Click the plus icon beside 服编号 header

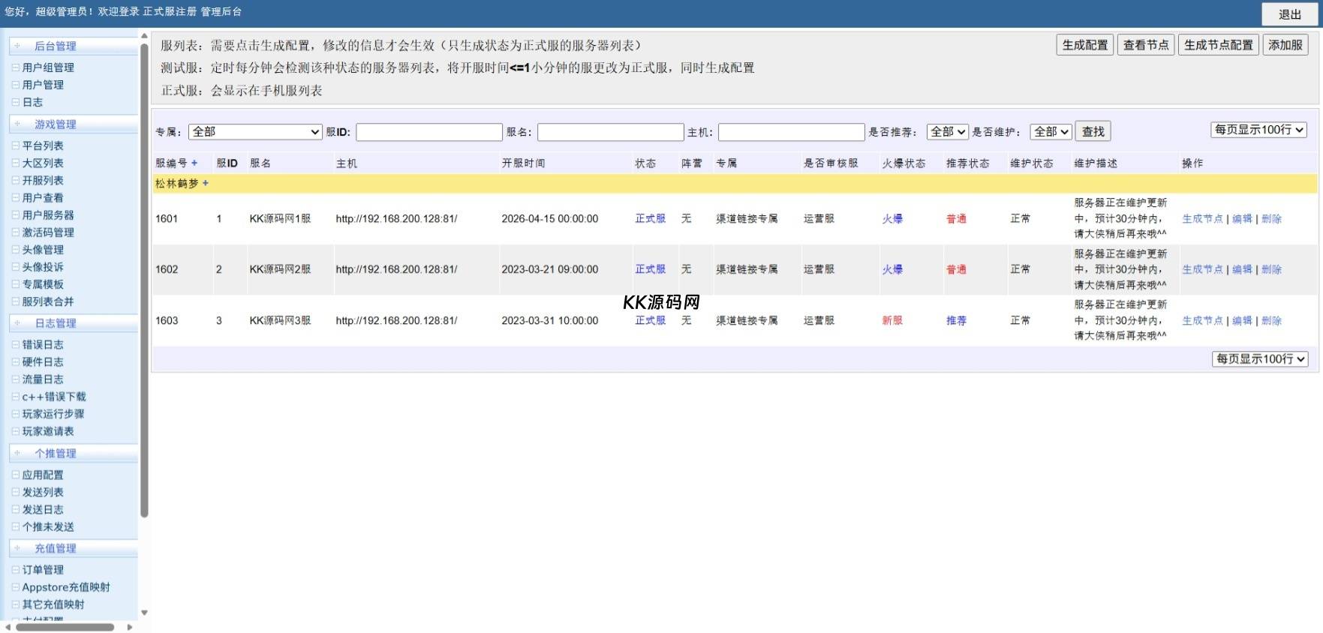(194, 163)
